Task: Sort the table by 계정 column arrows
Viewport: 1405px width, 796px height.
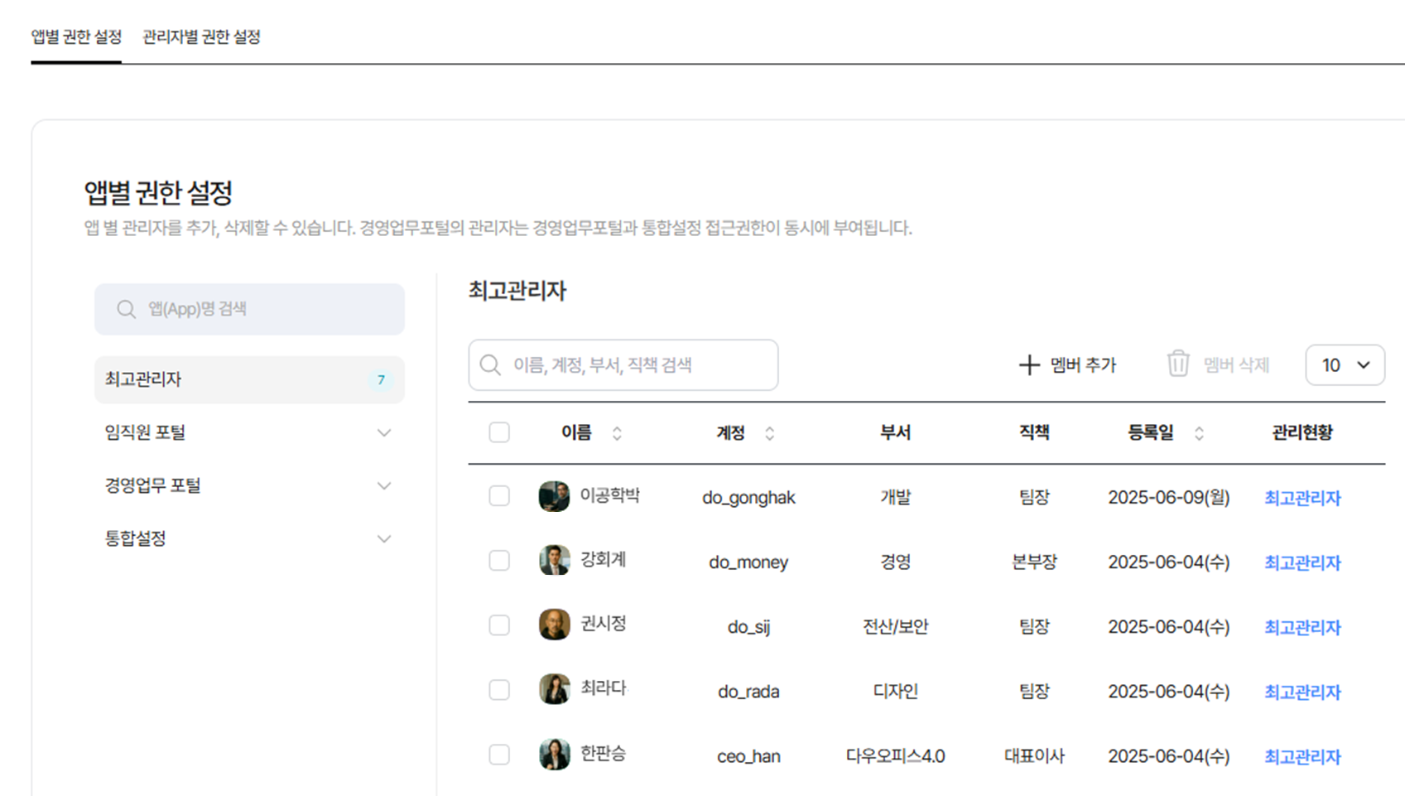Action: pyautogui.click(x=769, y=433)
